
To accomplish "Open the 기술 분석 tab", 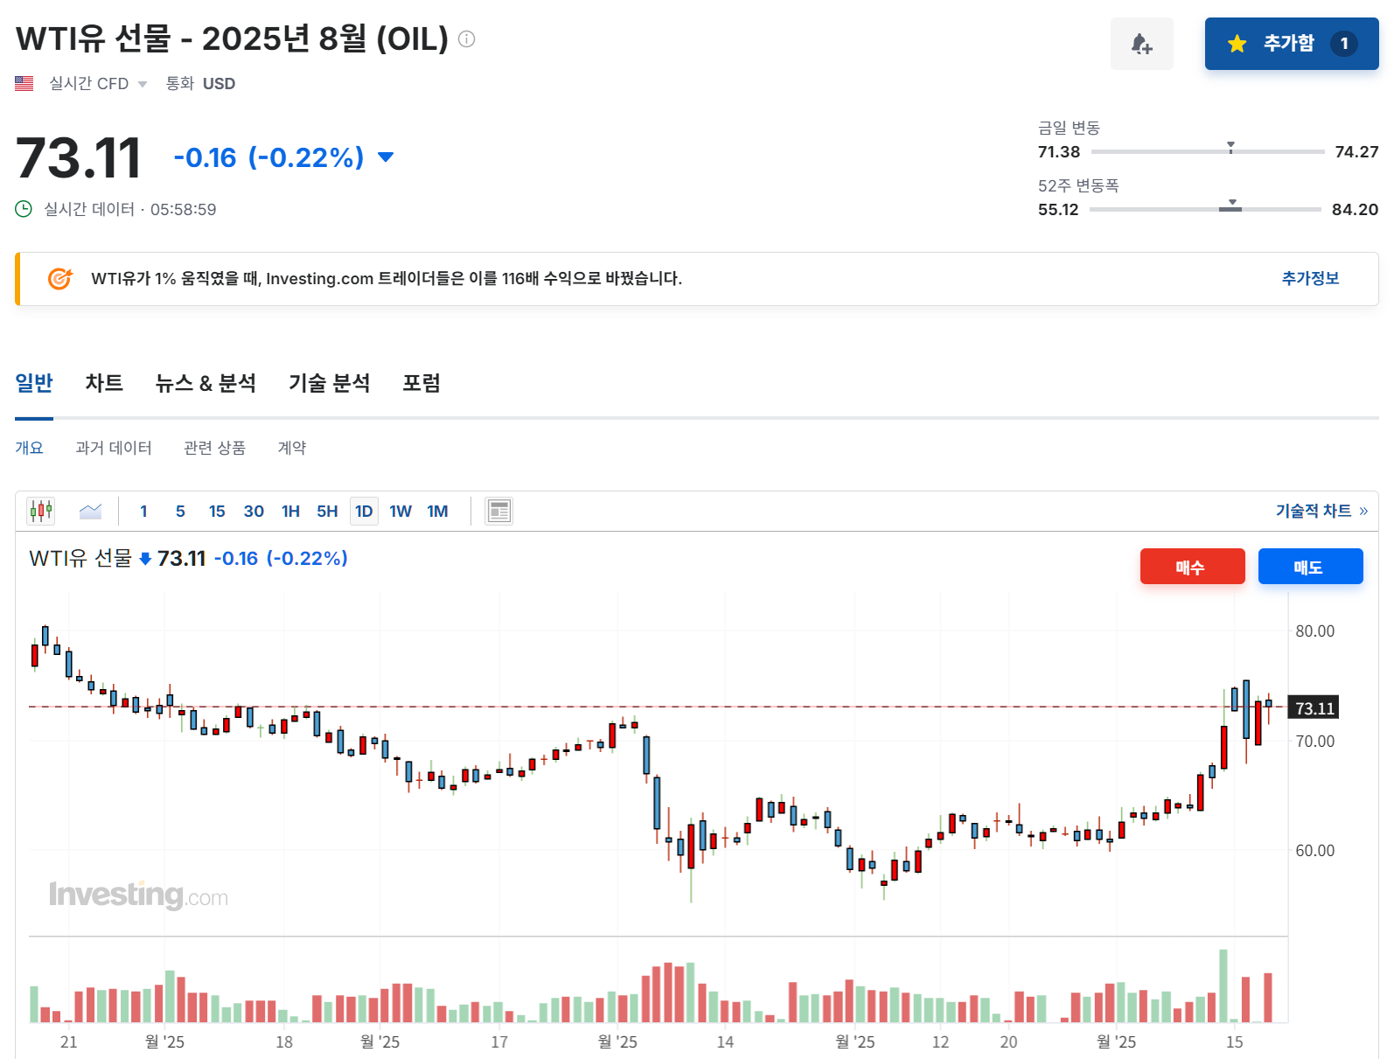I will click(x=329, y=383).
